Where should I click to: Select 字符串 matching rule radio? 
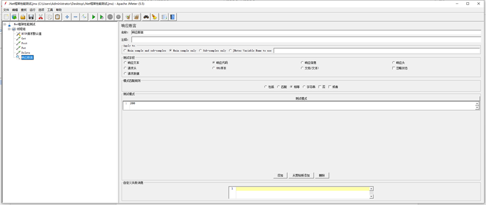click(304, 87)
